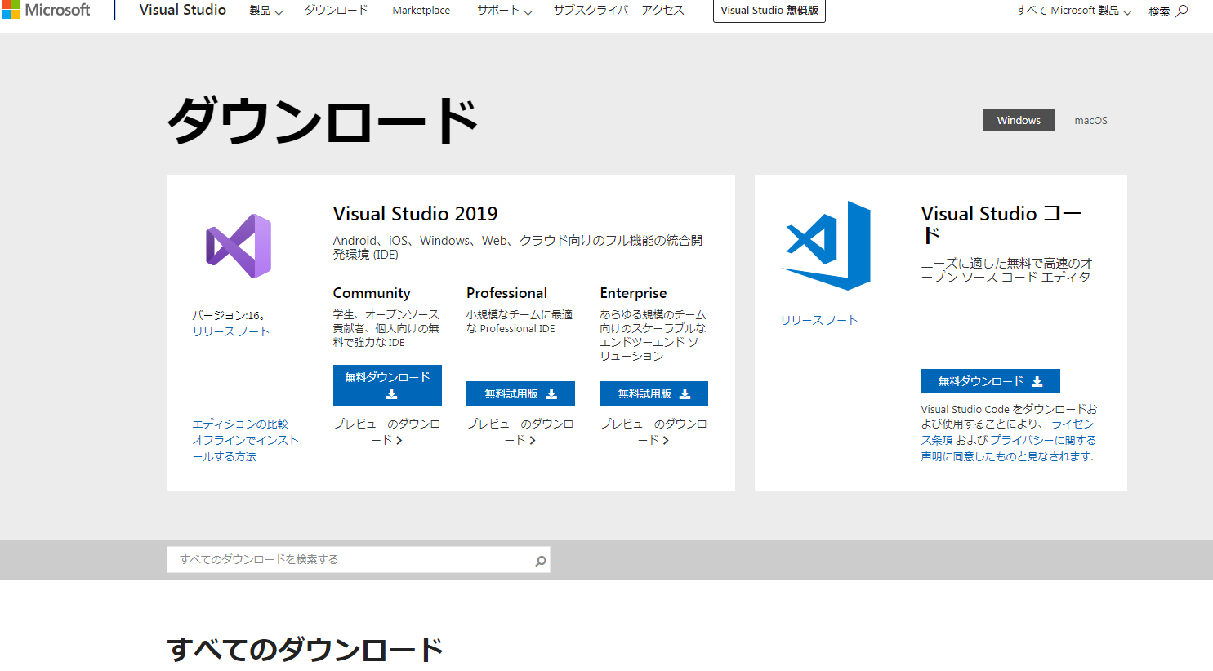Image resolution: width=1213 pixels, height=671 pixels.
Task: Click the search magnifier icon in header
Action: coord(1181,11)
